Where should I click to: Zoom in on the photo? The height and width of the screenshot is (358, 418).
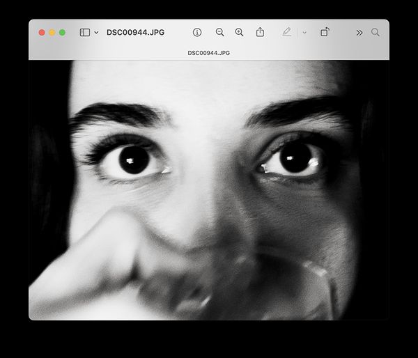(239, 33)
